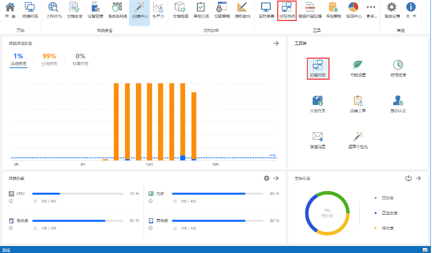Click the 其他盘 80% load bar

tap(218, 221)
